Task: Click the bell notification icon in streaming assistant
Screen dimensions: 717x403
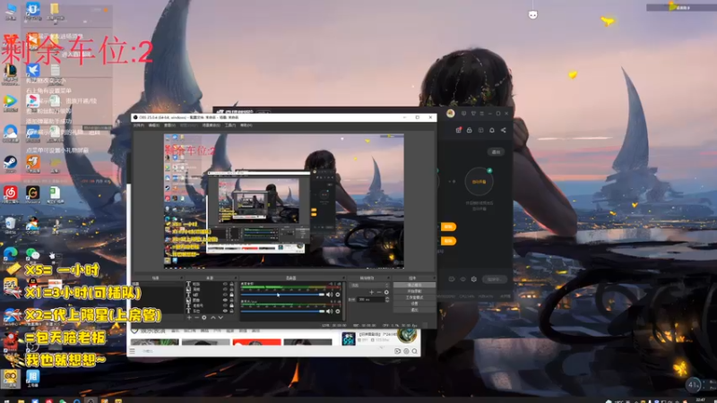Action: coord(492,130)
